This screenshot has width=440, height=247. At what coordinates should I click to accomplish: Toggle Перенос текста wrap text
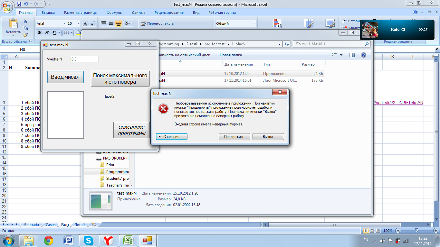[157, 23]
